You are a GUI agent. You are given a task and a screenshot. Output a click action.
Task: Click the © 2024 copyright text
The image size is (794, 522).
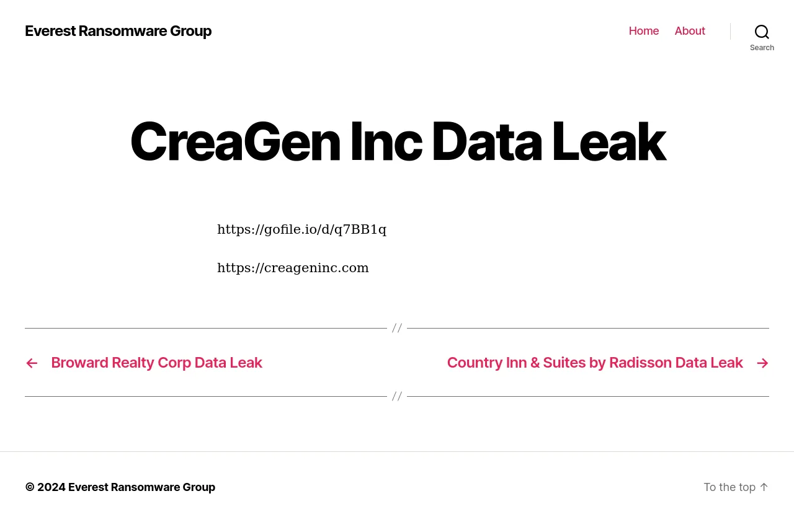pyautogui.click(x=45, y=487)
